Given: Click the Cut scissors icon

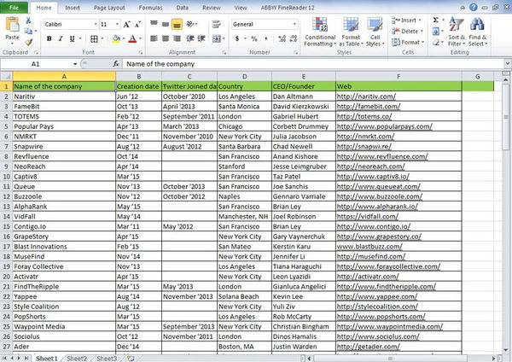Looking at the screenshot, I should (x=28, y=20).
